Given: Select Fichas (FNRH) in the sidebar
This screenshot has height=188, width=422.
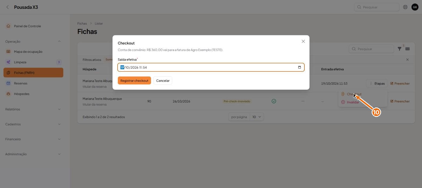Looking at the screenshot, I should pyautogui.click(x=33, y=73).
